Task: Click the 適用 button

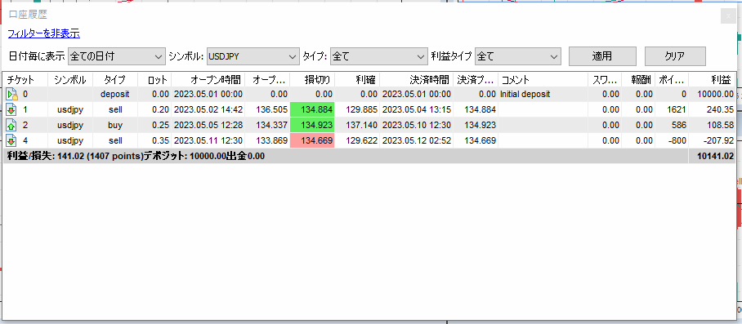Action: pyautogui.click(x=602, y=56)
